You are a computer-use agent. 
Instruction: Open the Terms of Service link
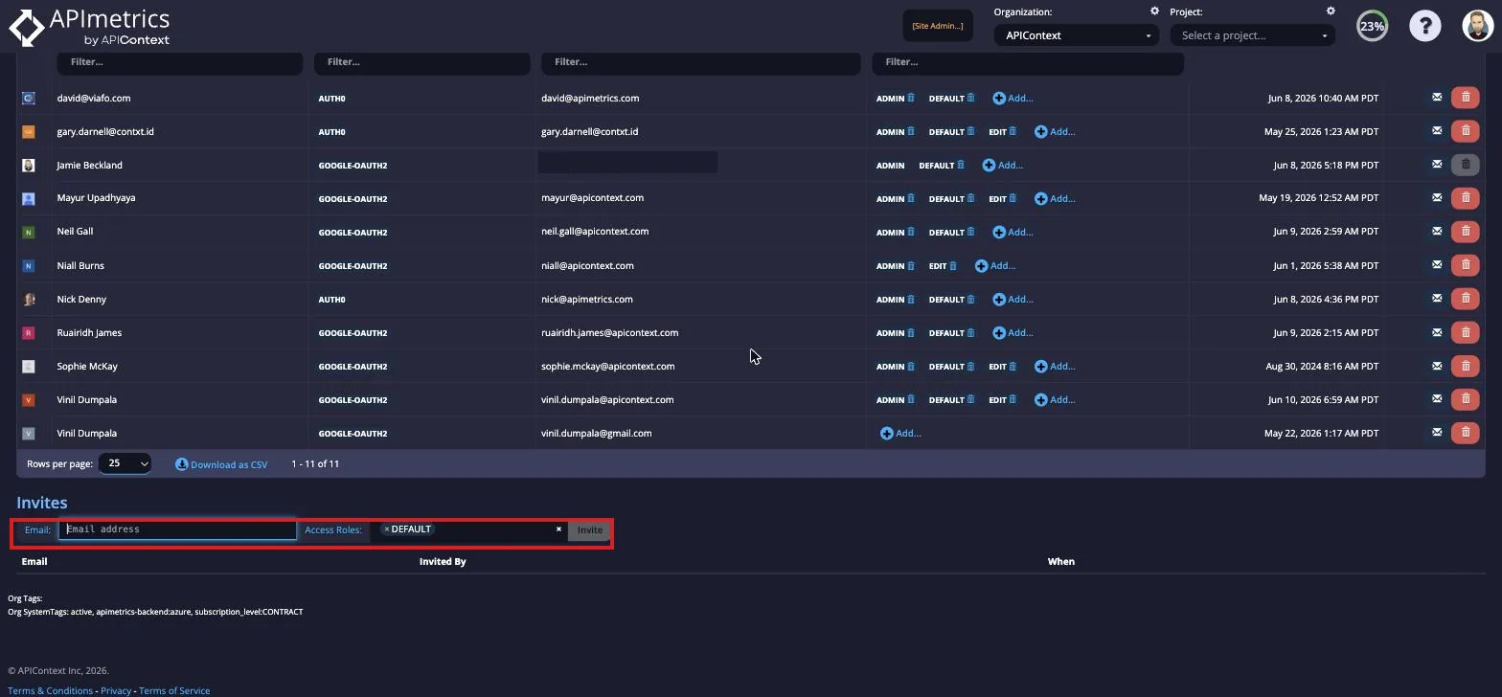click(x=174, y=690)
